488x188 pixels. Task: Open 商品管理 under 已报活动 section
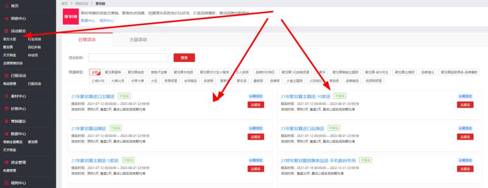click(10, 84)
